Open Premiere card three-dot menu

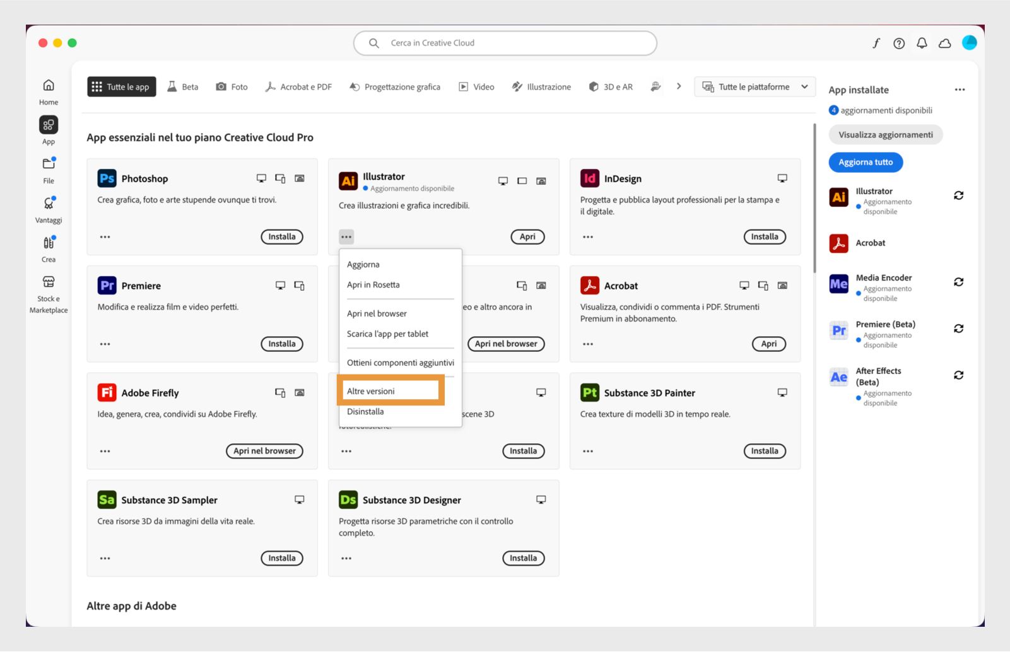click(105, 344)
